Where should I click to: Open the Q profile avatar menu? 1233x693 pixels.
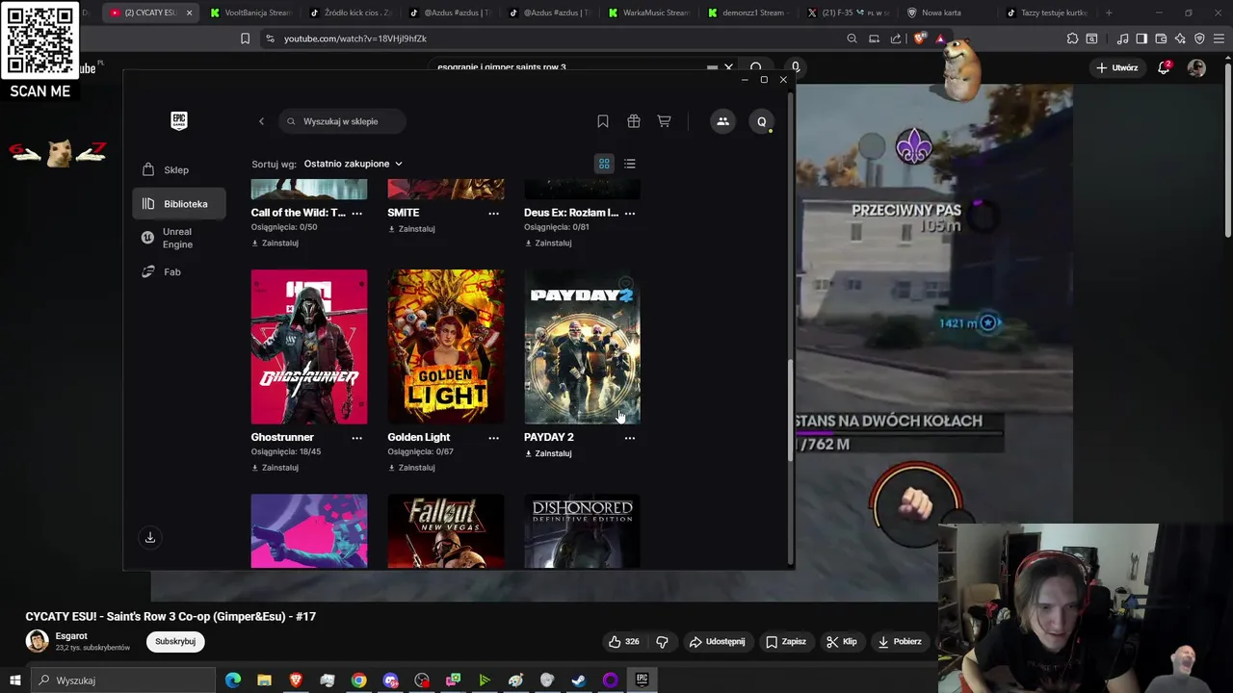tap(761, 121)
